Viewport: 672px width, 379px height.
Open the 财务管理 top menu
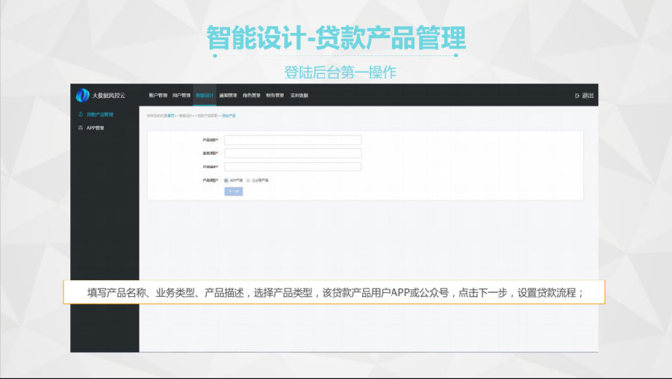pos(275,96)
